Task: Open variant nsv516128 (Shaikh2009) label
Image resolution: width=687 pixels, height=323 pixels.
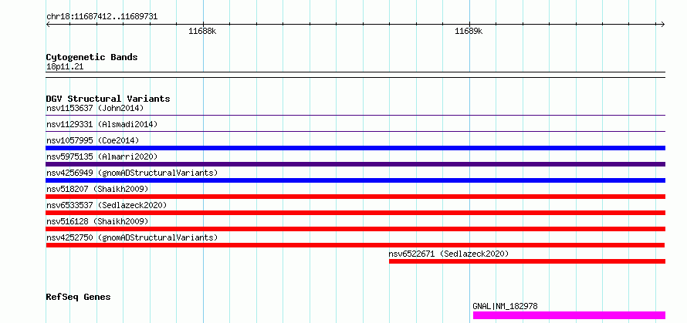Action: point(97,221)
